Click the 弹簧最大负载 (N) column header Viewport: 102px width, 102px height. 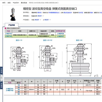[89, 82]
